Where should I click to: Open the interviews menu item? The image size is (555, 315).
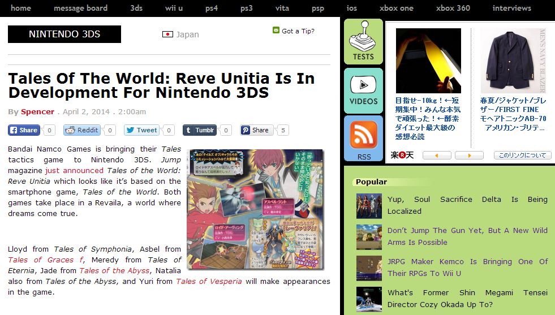[512, 8]
